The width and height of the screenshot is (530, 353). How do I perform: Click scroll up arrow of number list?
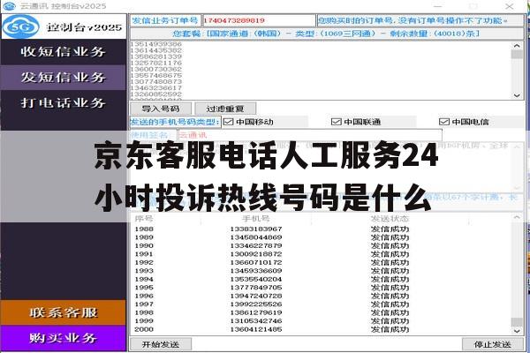[x=517, y=46]
